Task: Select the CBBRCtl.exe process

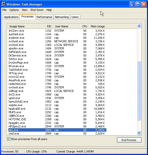Action: click(x=57, y=116)
